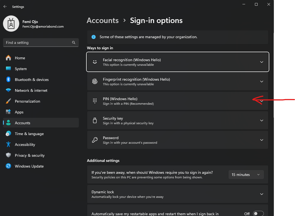Toggle save restartable apps switch
The image size is (295, 216).
click(x=258, y=214)
